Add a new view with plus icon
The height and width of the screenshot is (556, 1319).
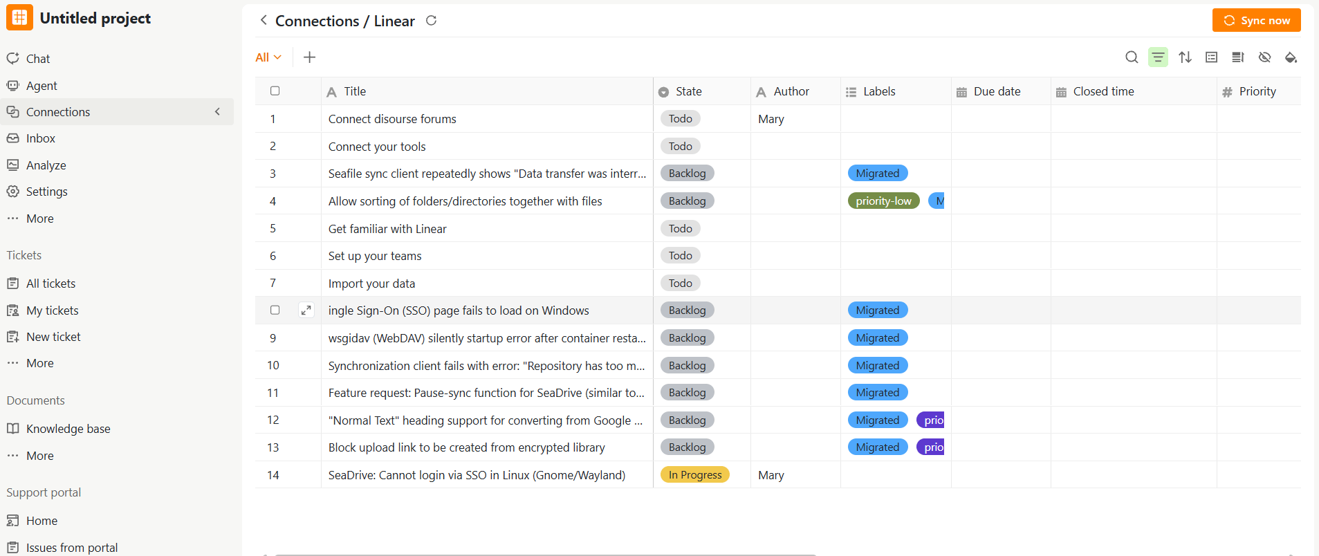[x=310, y=57]
